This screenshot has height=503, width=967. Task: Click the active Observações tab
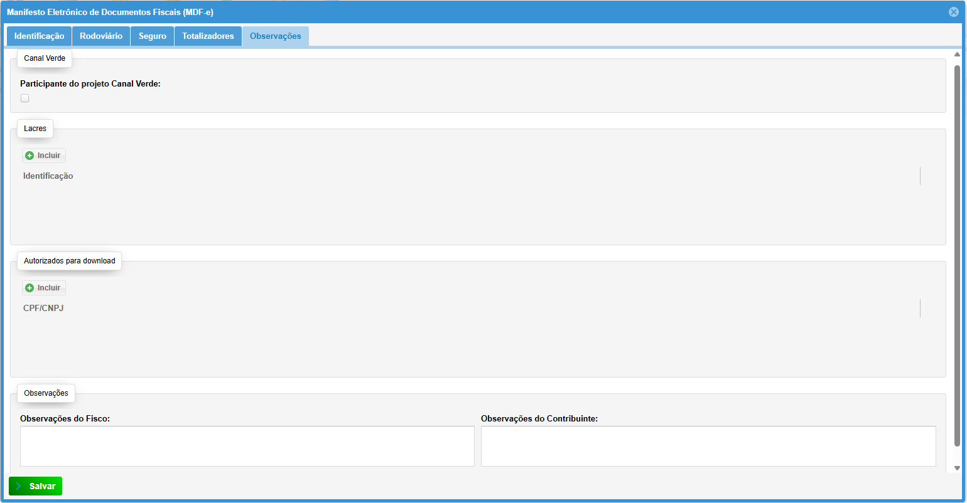tap(275, 36)
